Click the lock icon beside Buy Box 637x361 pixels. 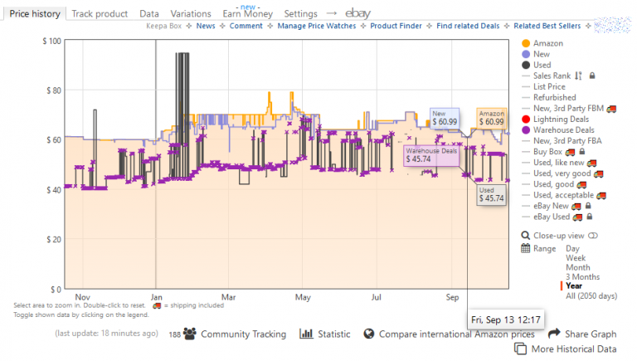coord(582,152)
